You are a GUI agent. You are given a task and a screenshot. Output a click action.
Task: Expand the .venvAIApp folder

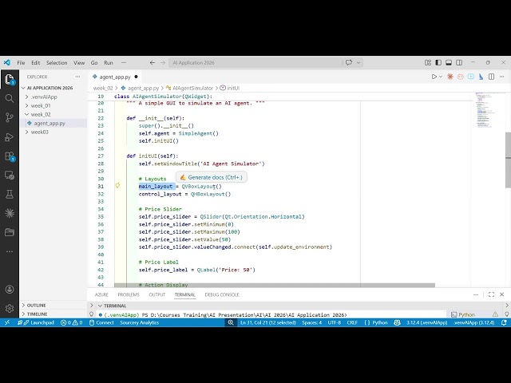26,97
